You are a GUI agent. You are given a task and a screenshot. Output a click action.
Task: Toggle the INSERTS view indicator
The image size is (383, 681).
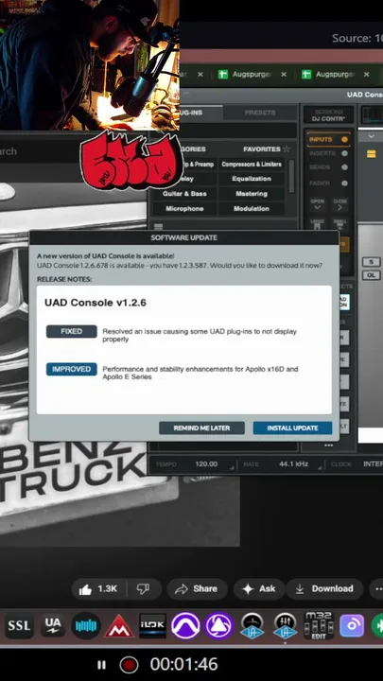pyautogui.click(x=345, y=153)
